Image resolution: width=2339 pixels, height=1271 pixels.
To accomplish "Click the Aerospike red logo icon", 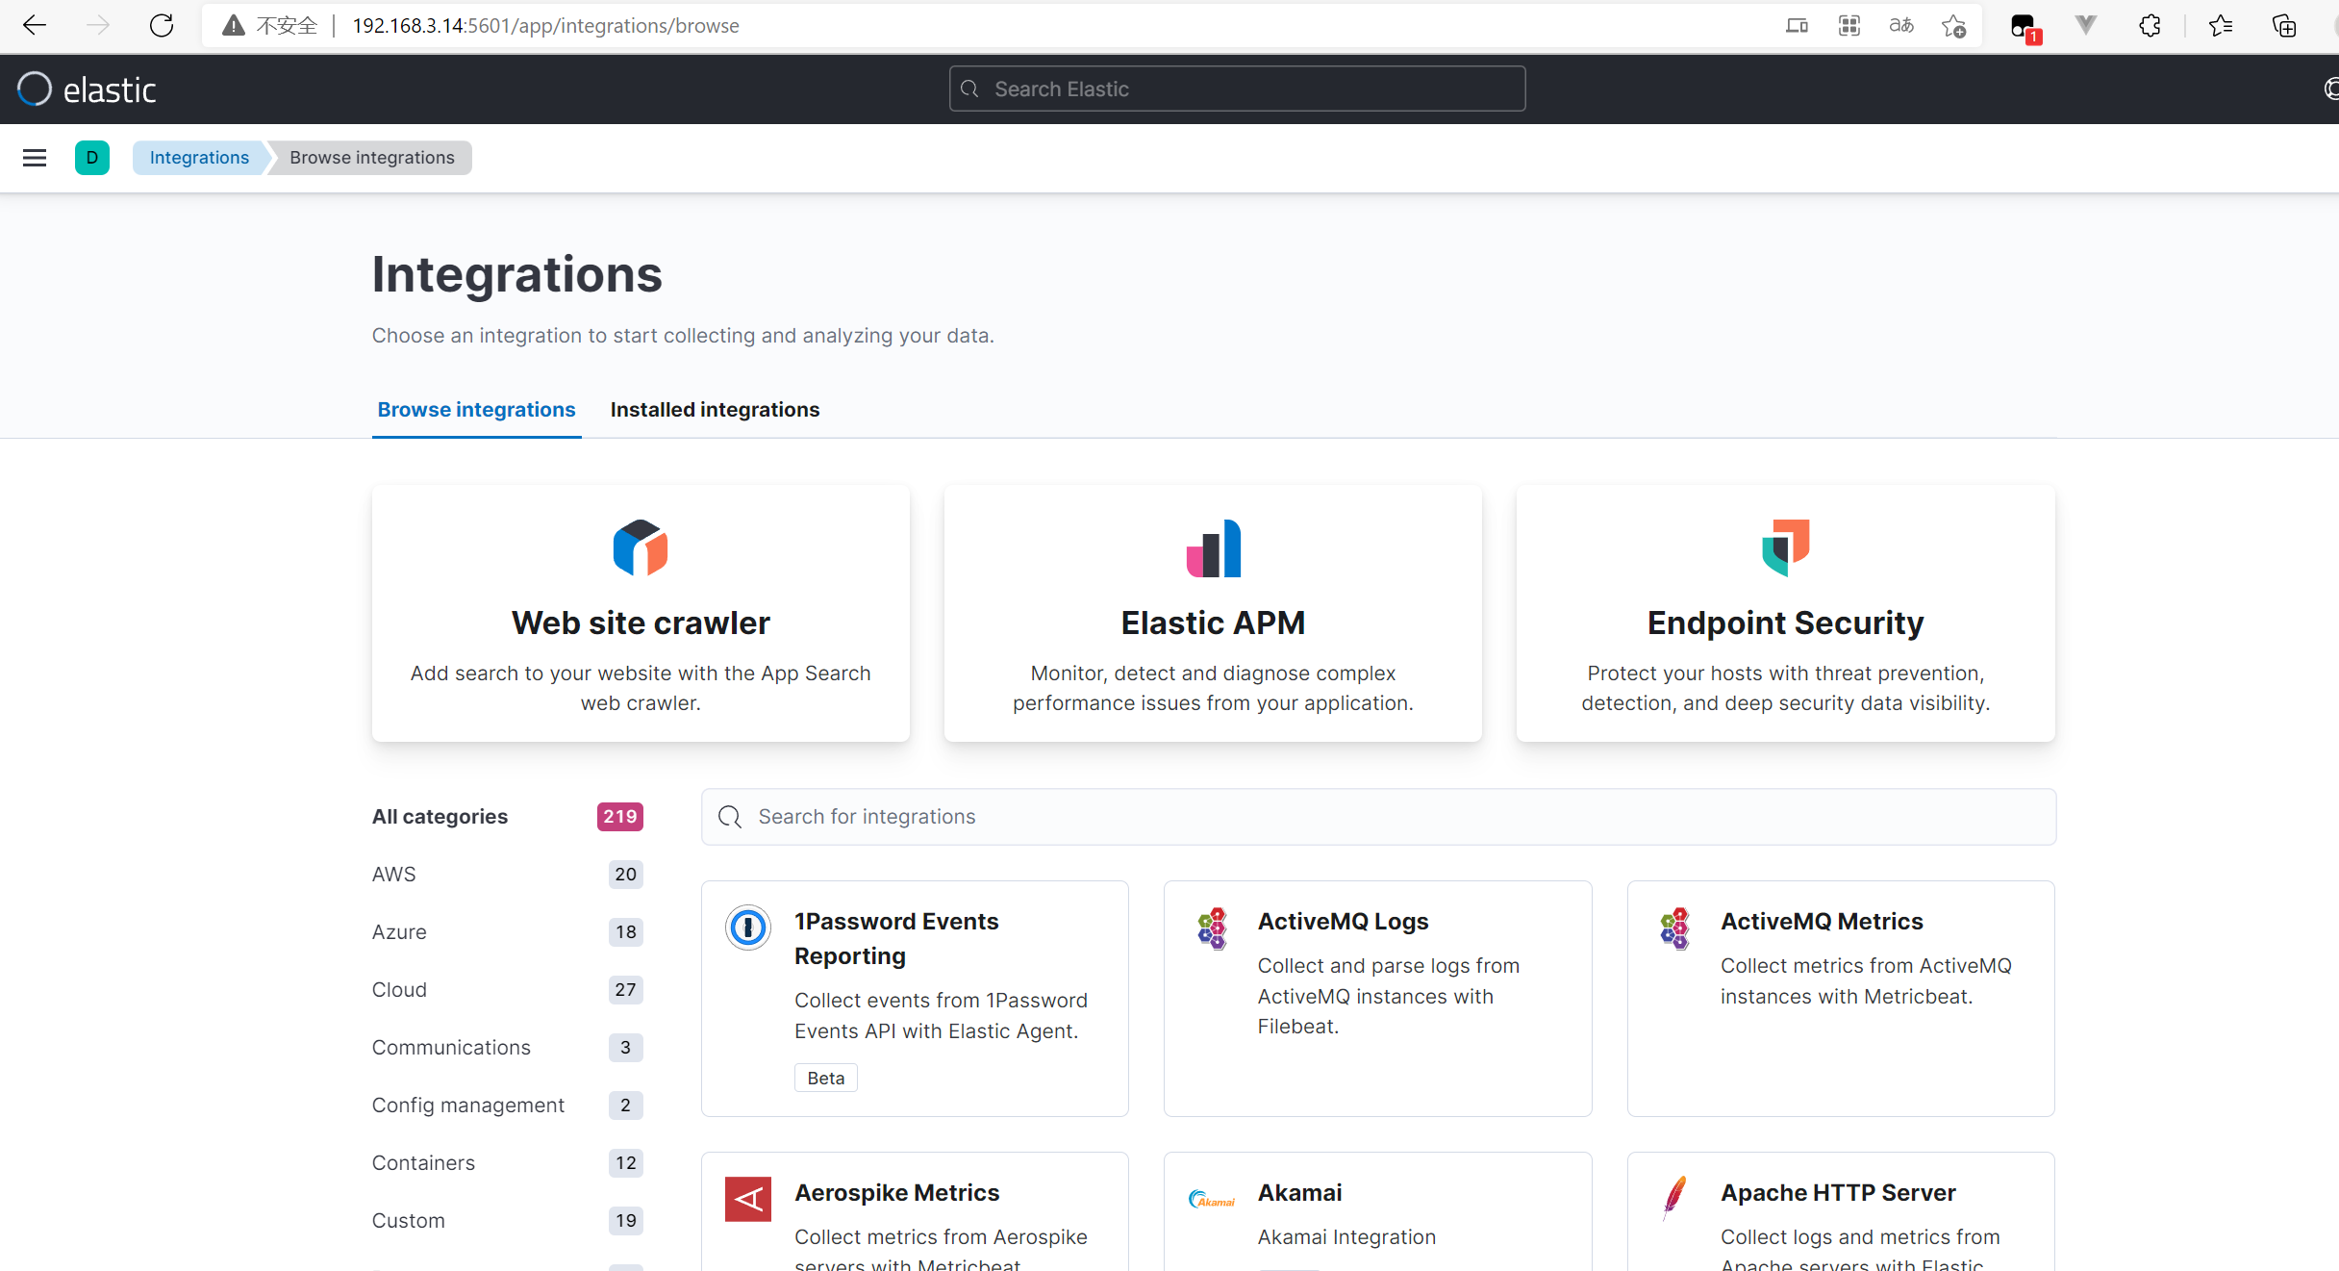I will tap(748, 1199).
